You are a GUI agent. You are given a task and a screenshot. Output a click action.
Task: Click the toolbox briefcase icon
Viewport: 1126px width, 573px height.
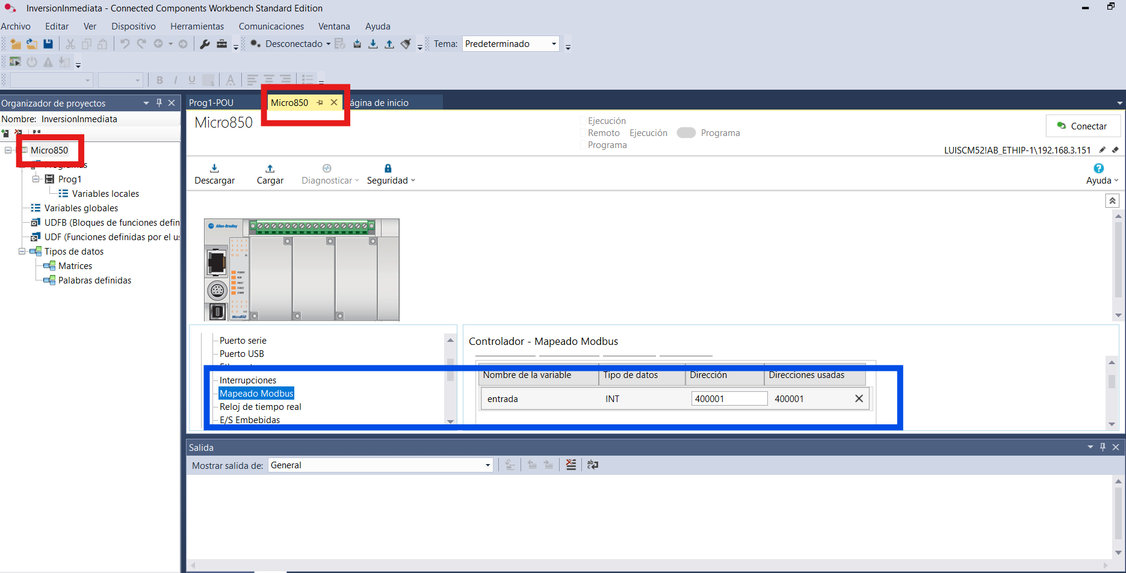coord(221,44)
